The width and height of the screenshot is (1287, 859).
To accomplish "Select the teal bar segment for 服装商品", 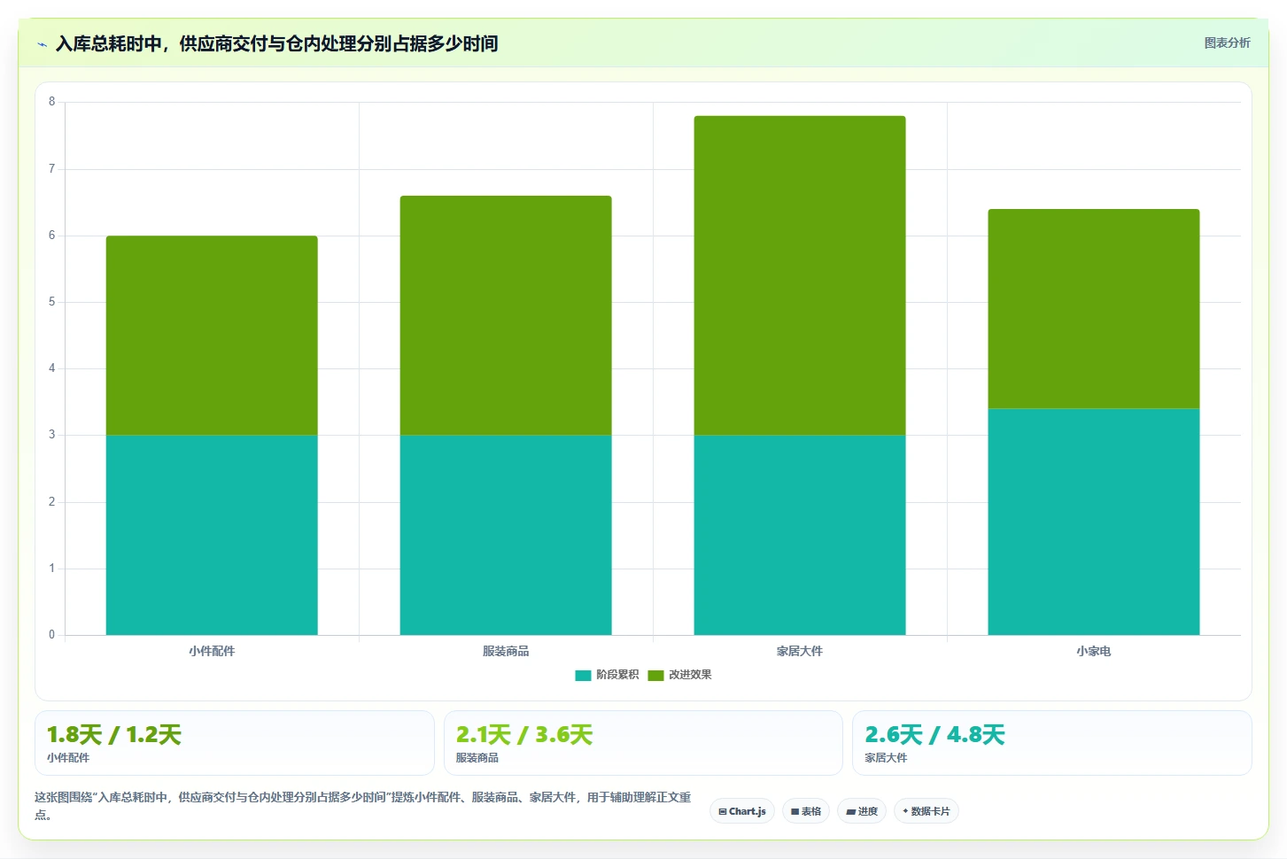I will click(x=506, y=535).
